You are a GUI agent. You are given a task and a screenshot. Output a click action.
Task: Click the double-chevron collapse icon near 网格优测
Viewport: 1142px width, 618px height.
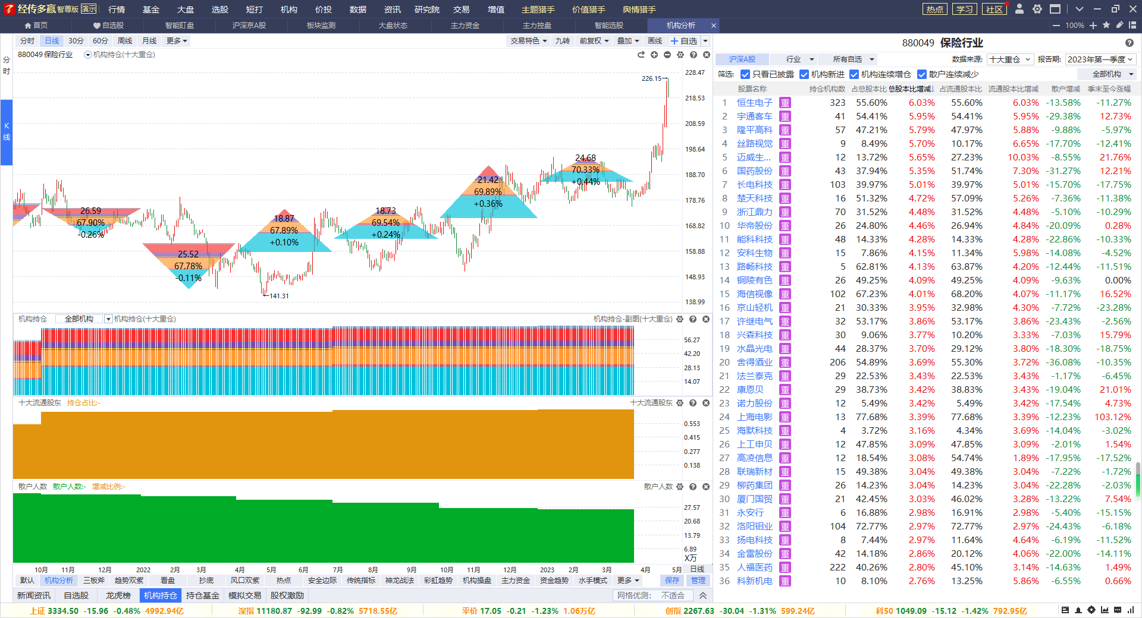703,595
